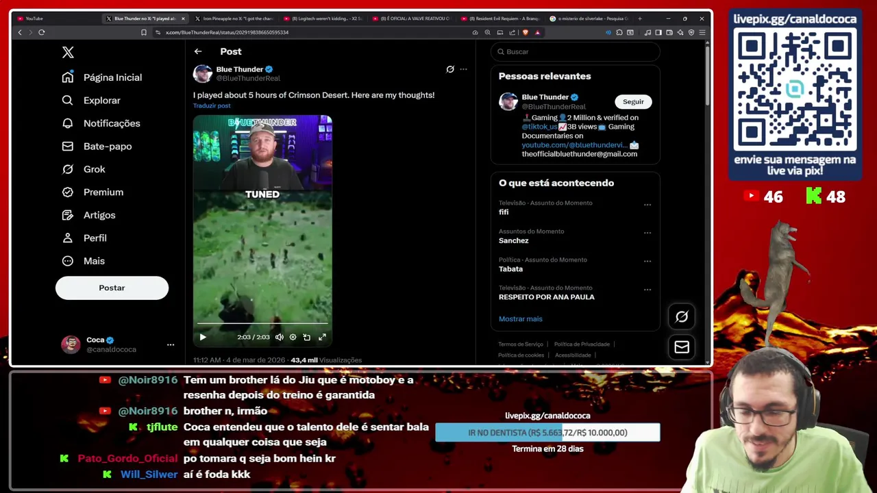Click the bookmark icon beside the address
The image size is (877, 493).
(144, 32)
